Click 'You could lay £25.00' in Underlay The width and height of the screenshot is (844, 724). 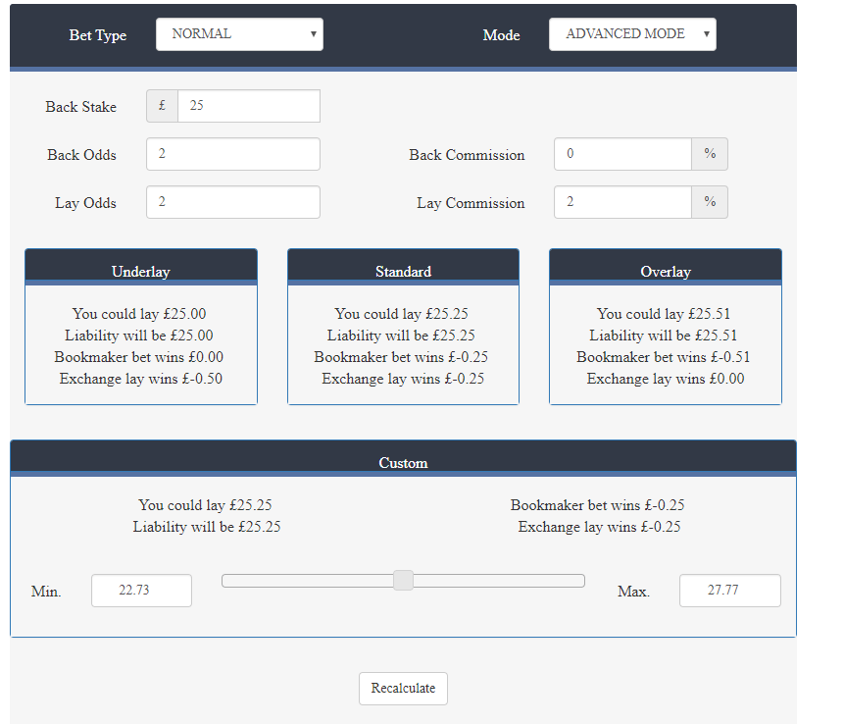click(139, 314)
